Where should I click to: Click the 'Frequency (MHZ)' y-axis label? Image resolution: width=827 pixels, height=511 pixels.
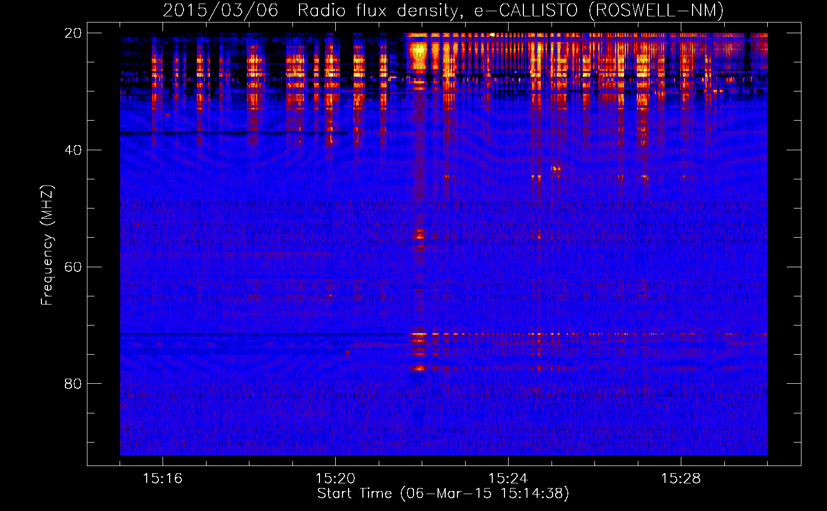(x=47, y=245)
